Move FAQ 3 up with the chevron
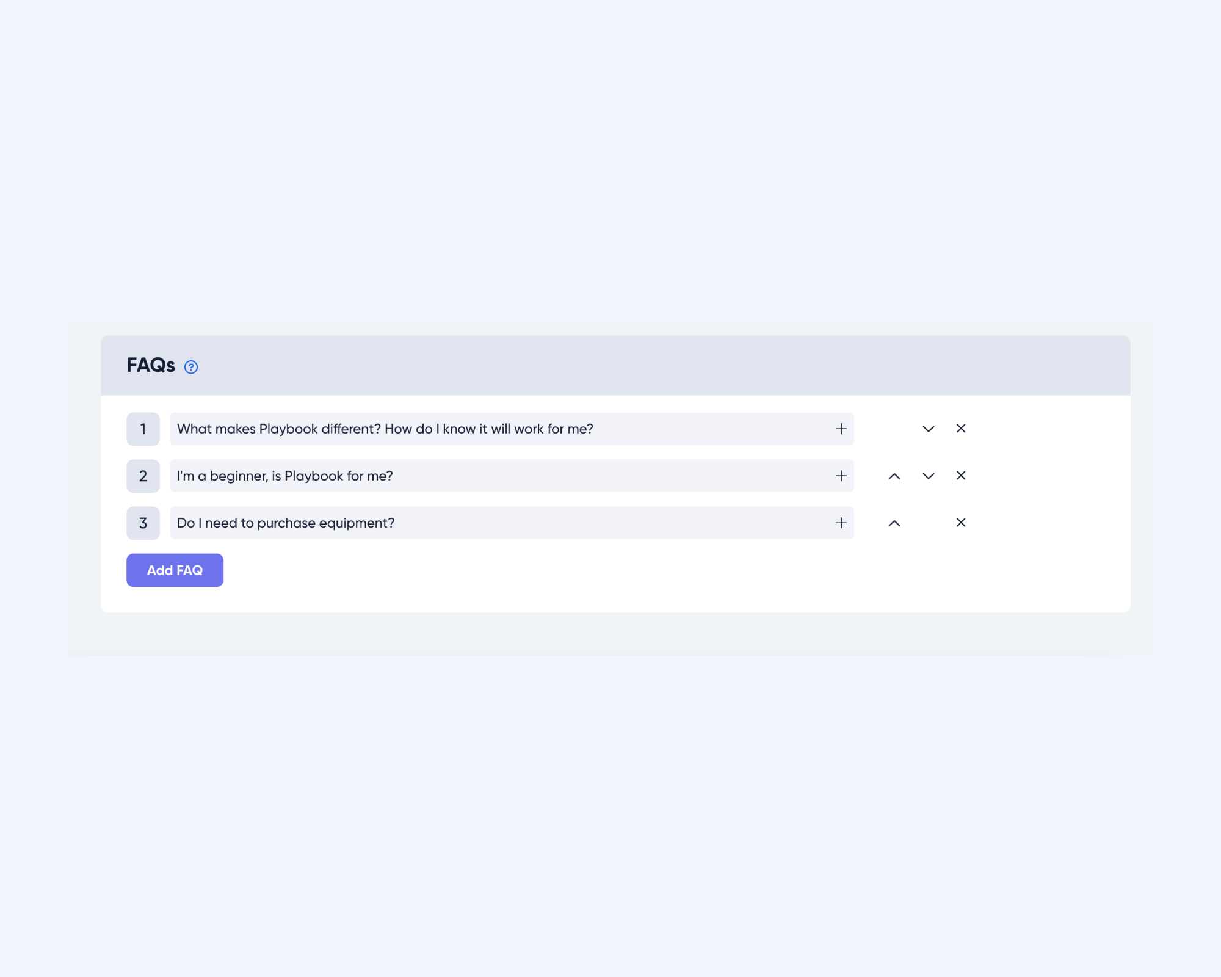 coord(894,523)
